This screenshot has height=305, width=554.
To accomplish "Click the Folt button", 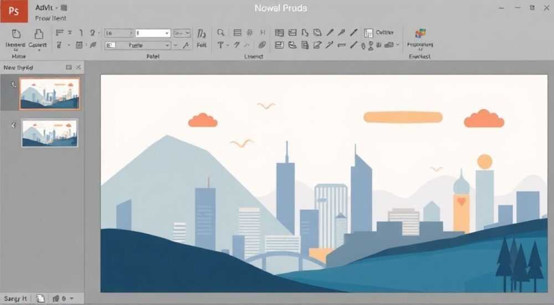I will click(x=202, y=38).
